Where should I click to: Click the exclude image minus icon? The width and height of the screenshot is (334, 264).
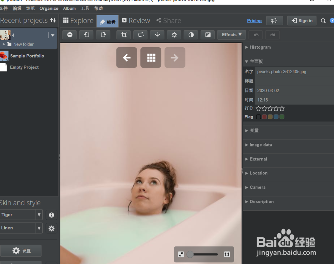tap(70, 35)
